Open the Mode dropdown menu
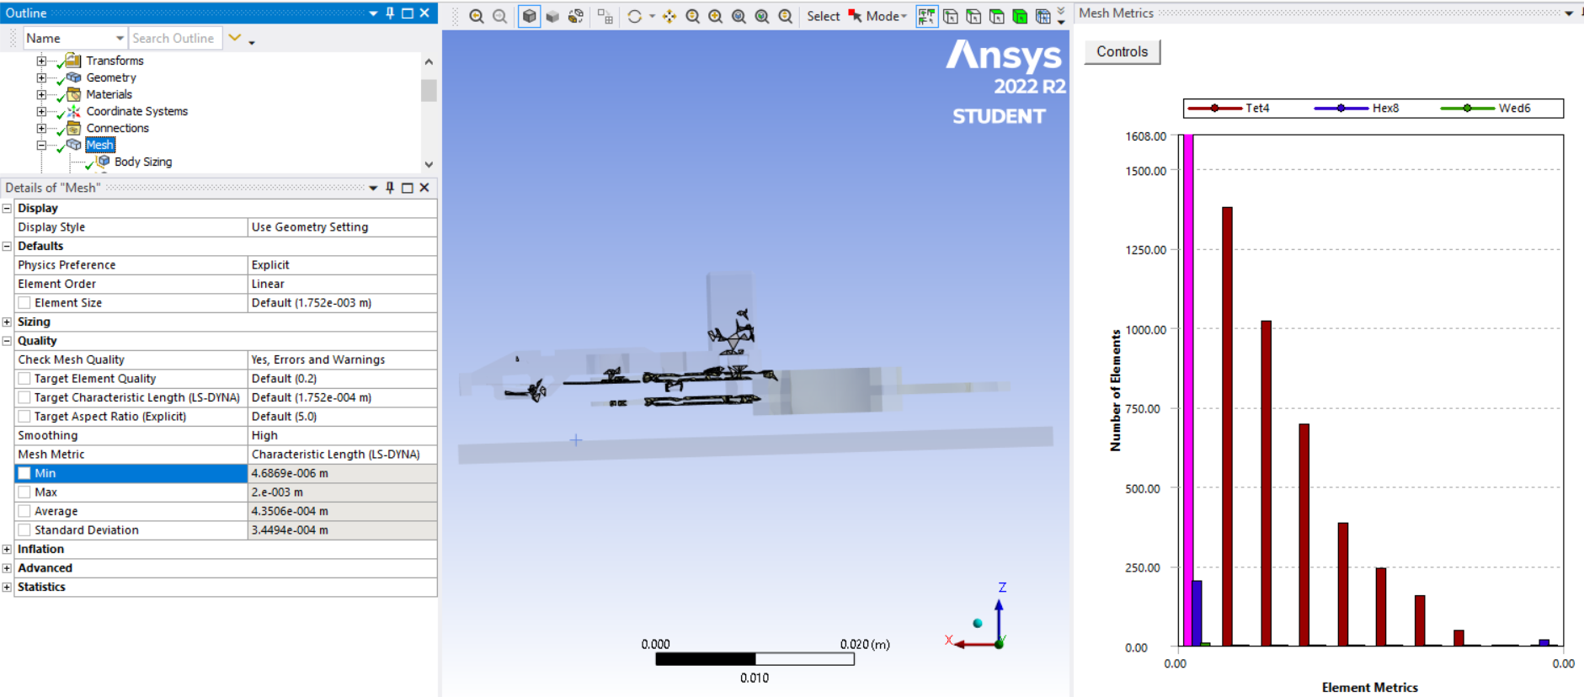1584x697 pixels. click(x=886, y=16)
